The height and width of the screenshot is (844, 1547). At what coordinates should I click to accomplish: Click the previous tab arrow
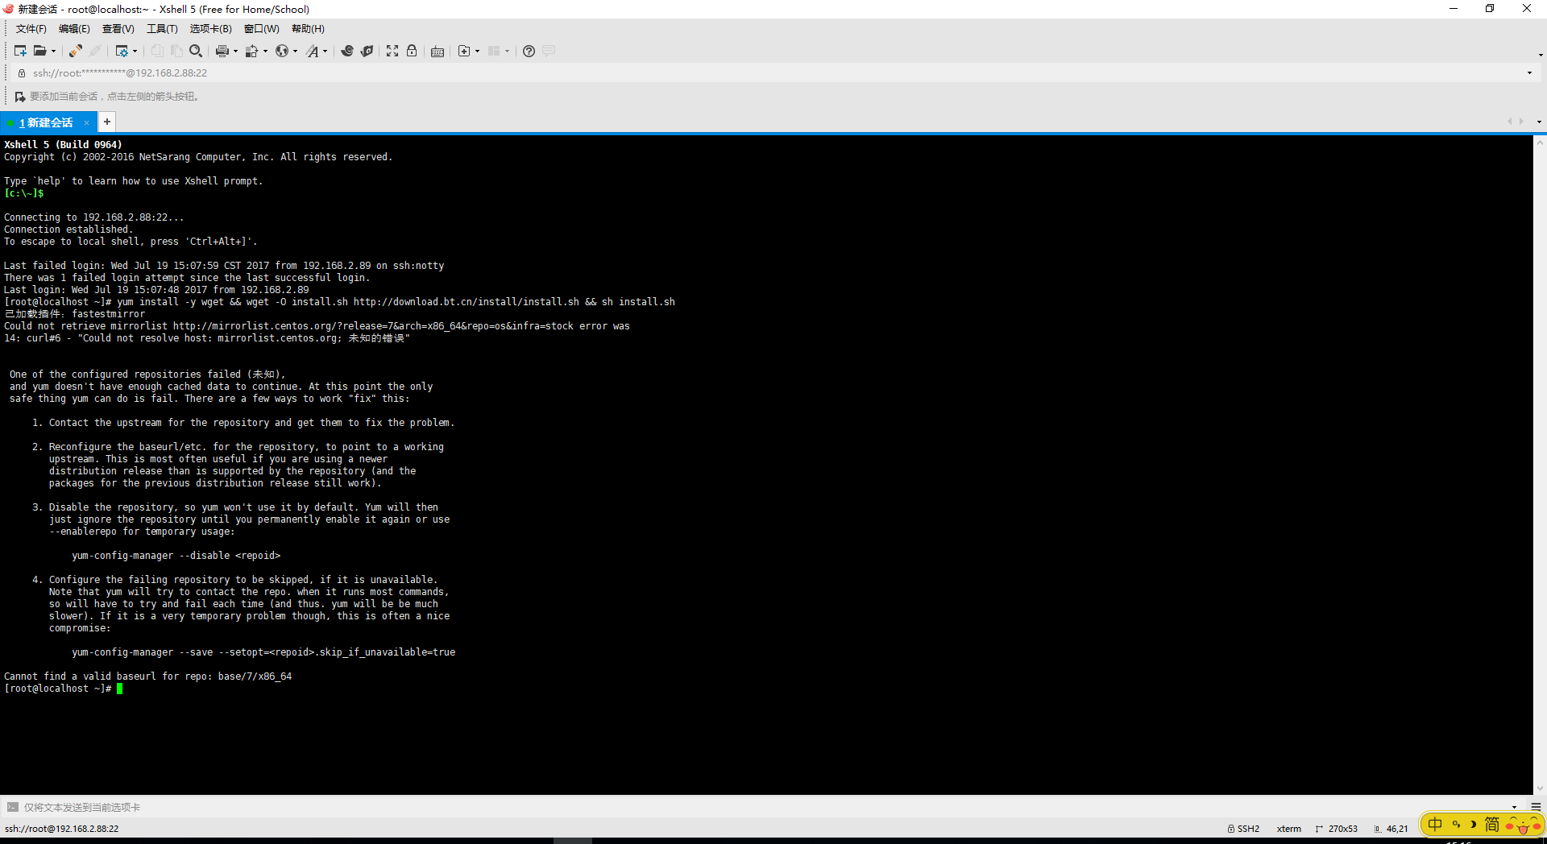click(1509, 122)
